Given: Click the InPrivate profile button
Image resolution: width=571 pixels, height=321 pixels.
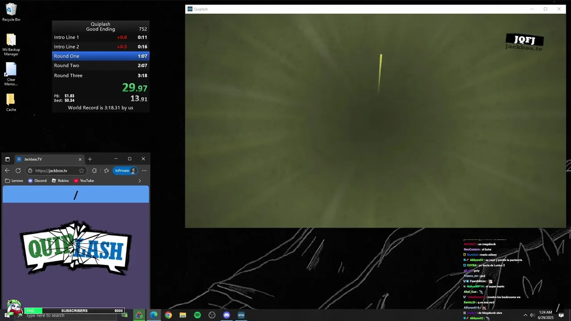Looking at the screenshot, I should pyautogui.click(x=125, y=170).
